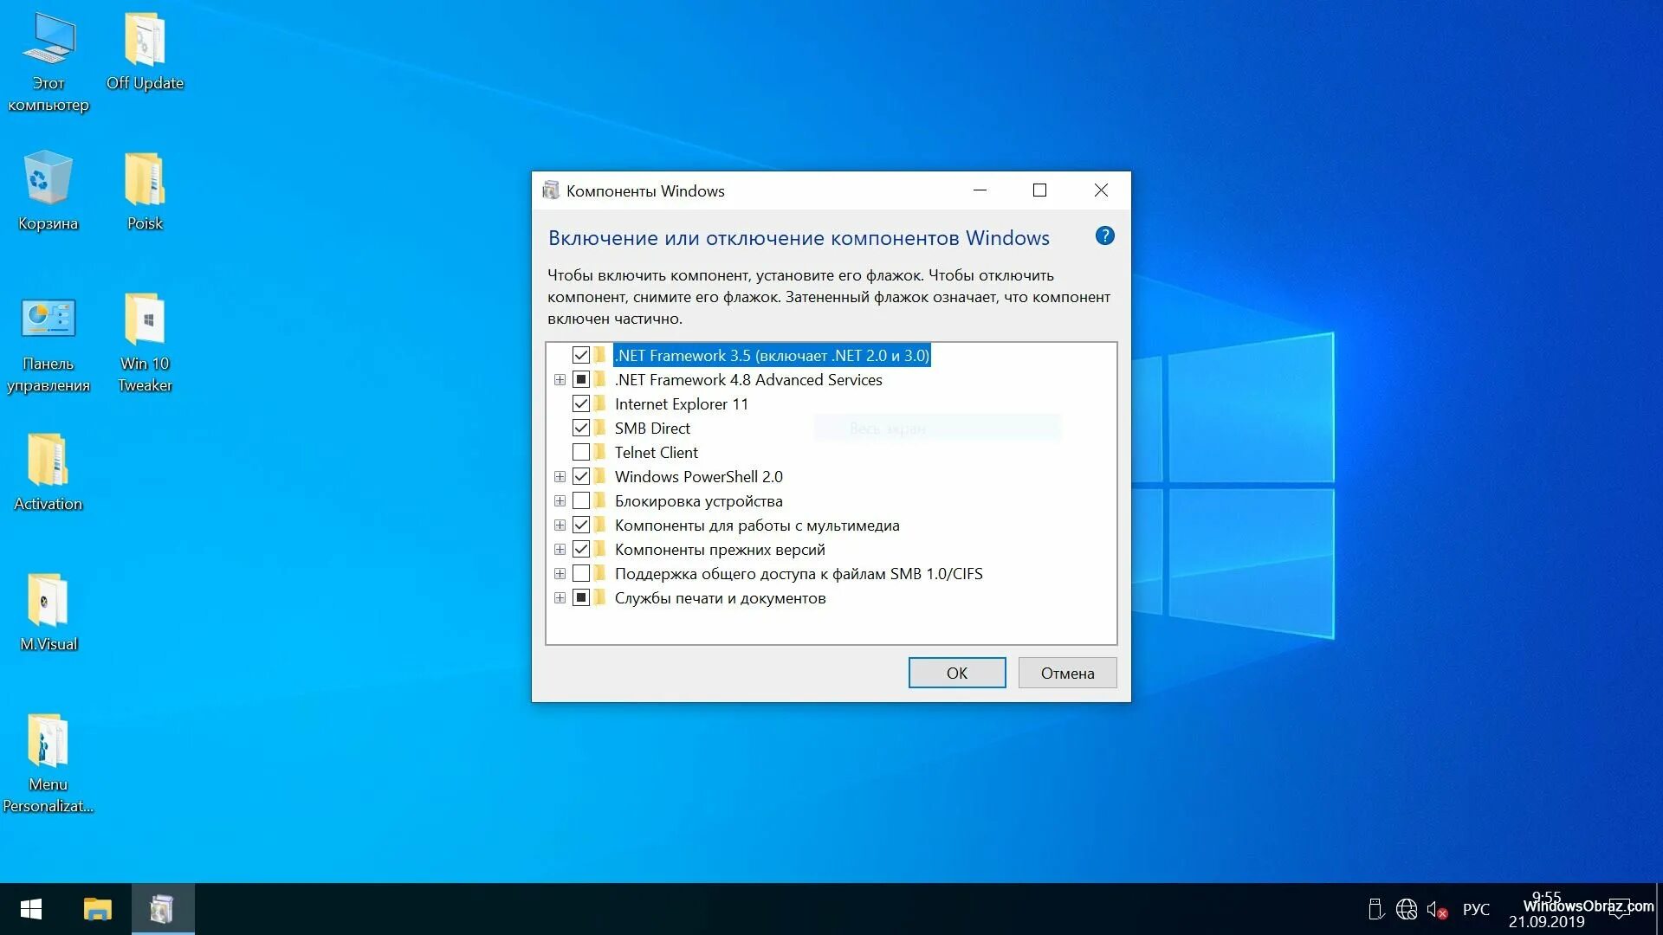Disable Windows PowerShell 2.0 checkbox
Viewport: 1663px width, 935px height.
click(581, 476)
